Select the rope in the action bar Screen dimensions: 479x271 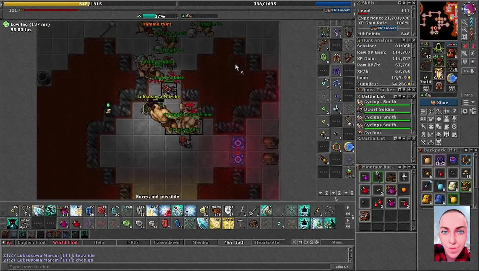254,224
